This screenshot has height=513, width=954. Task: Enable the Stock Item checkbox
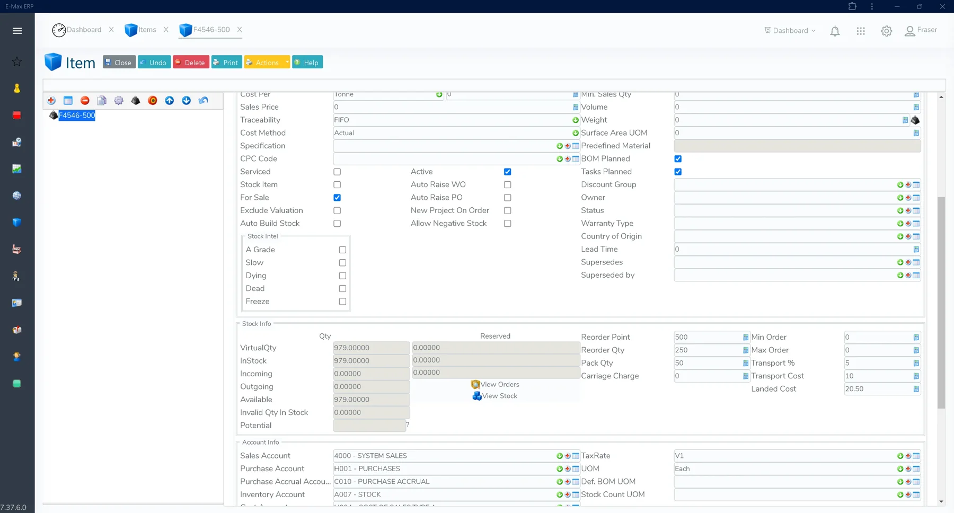pyautogui.click(x=337, y=185)
